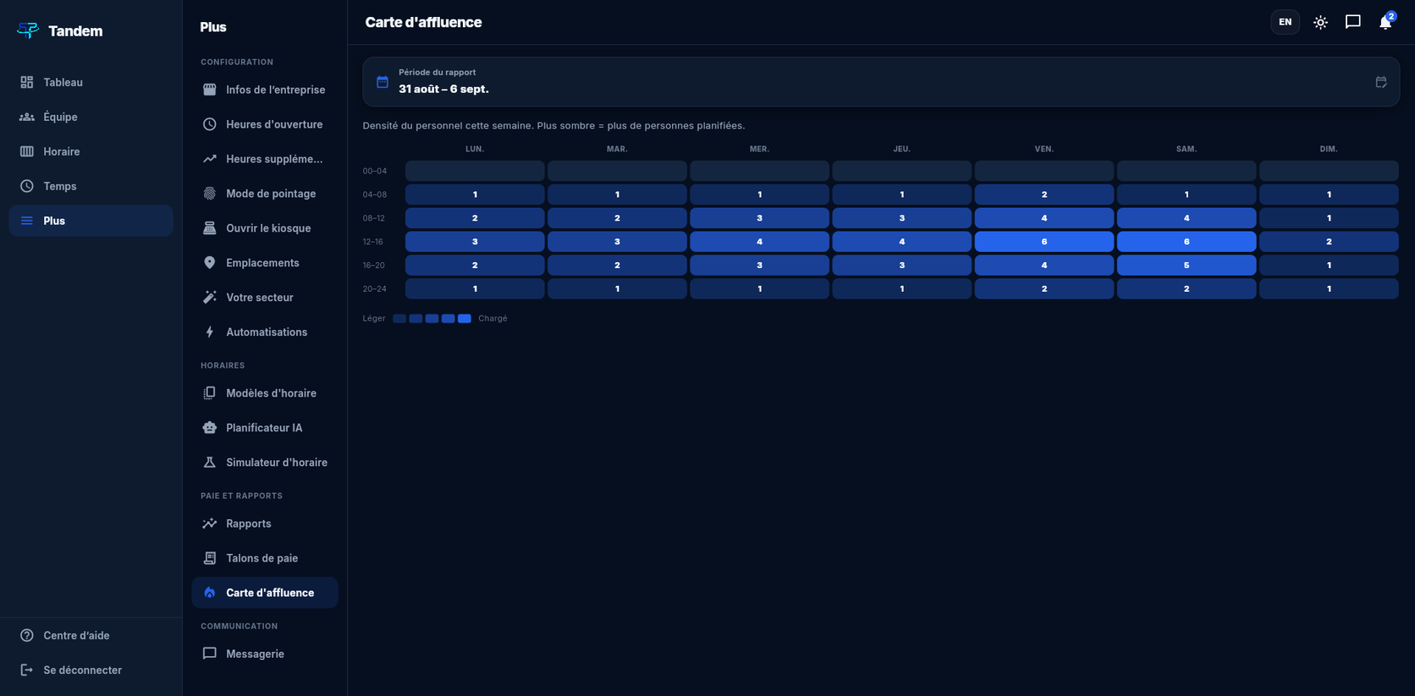Click the darkest legend swatch next to Léger
This screenshot has width=1415, height=696.
click(399, 319)
